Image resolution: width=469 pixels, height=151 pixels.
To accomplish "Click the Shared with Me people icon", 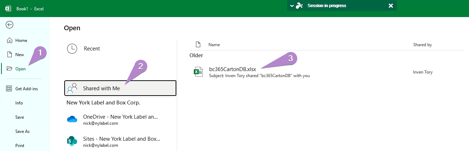I will point(72,88).
